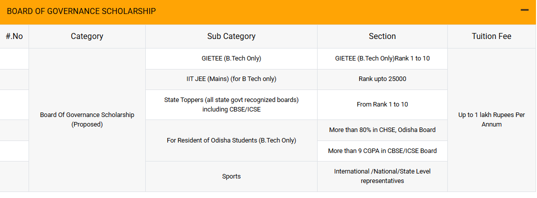537x198 pixels.
Task: Select the State Toppers sub category cell
Action: coord(231,104)
